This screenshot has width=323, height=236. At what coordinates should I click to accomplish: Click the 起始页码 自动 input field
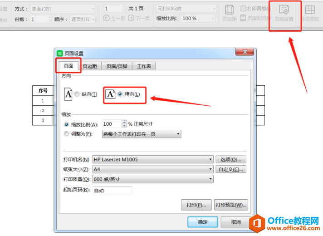[x=112, y=190]
